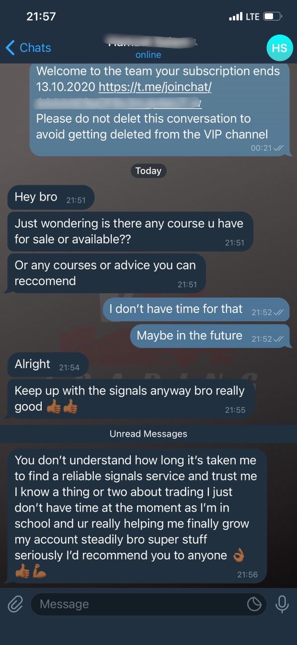Tap the Unread Messages divider bar
297x645 pixels.
[x=148, y=434]
